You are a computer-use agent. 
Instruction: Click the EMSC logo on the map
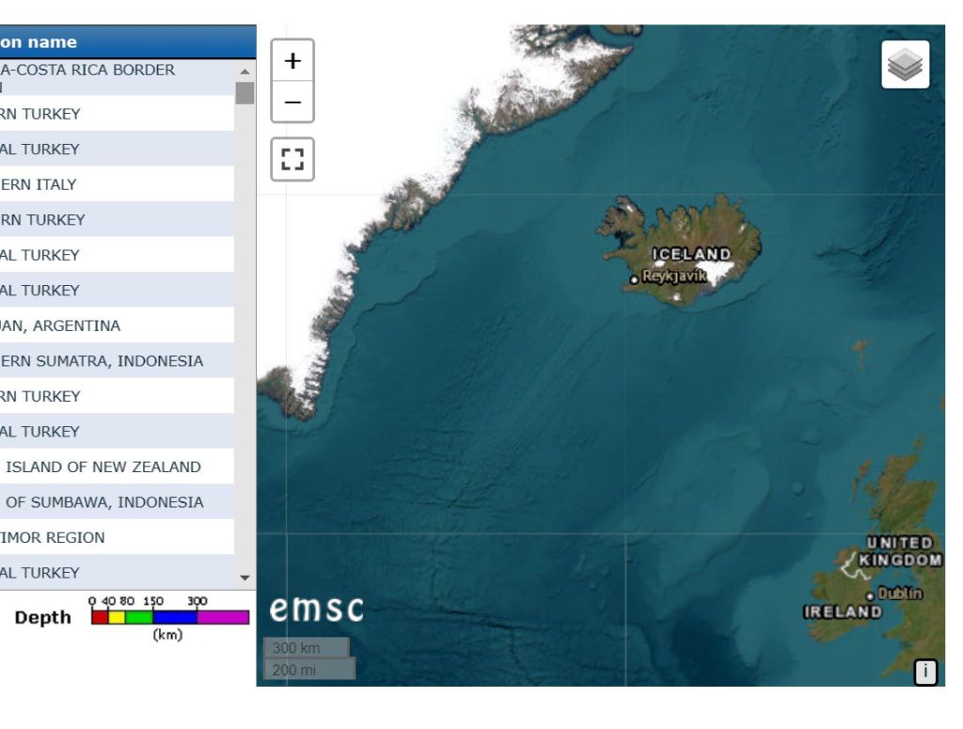pyautogui.click(x=316, y=610)
